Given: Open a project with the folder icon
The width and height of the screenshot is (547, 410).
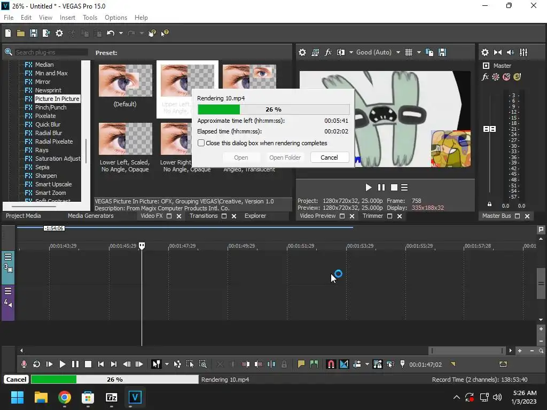Looking at the screenshot, I should pos(21,33).
